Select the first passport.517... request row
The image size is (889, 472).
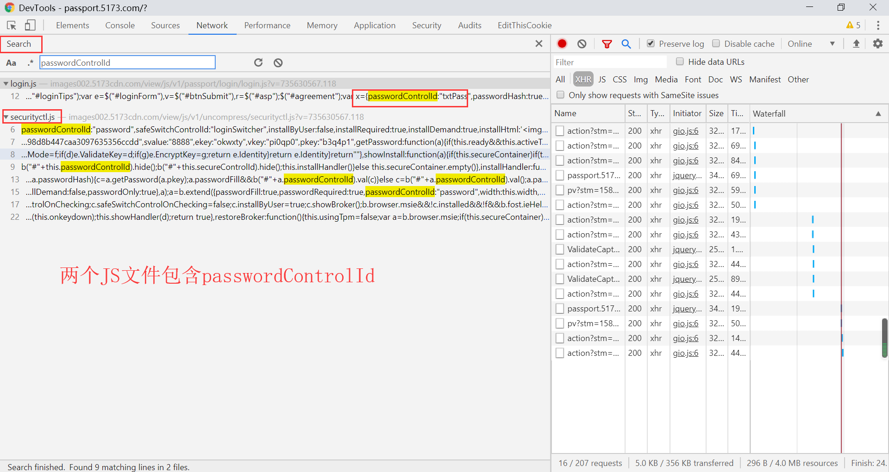(x=720, y=175)
